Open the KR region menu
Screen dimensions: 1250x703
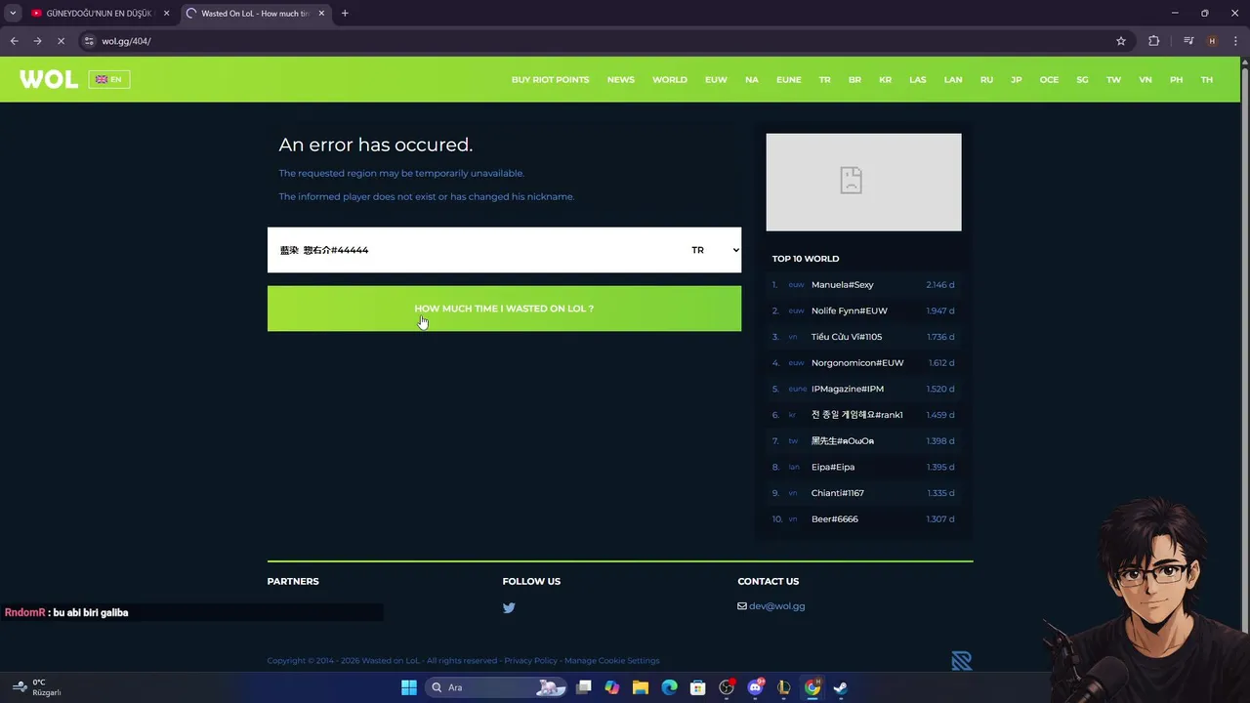[885, 80]
